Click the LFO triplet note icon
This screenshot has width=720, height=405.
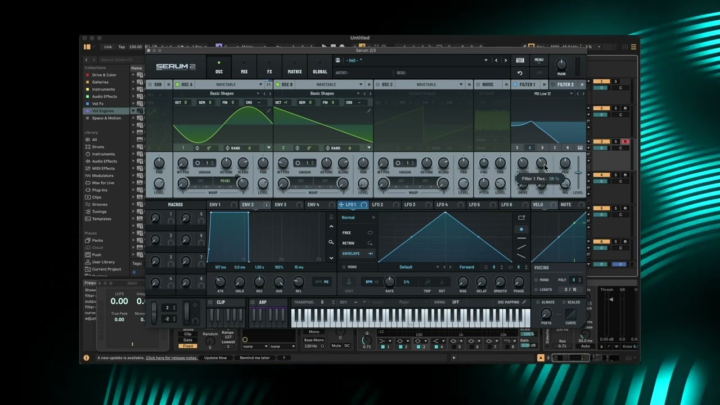[x=427, y=282]
